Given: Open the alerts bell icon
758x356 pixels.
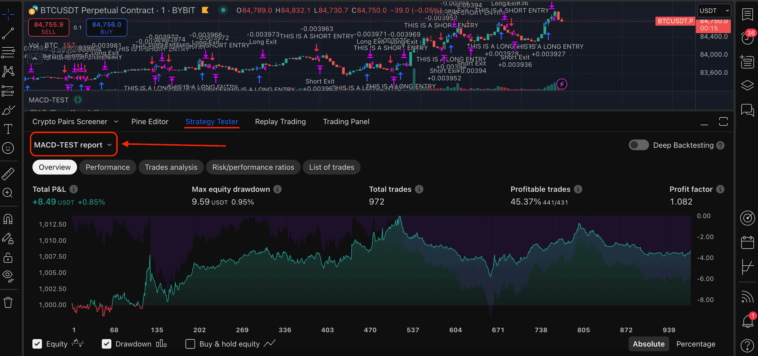Looking at the screenshot, I should (747, 321).
